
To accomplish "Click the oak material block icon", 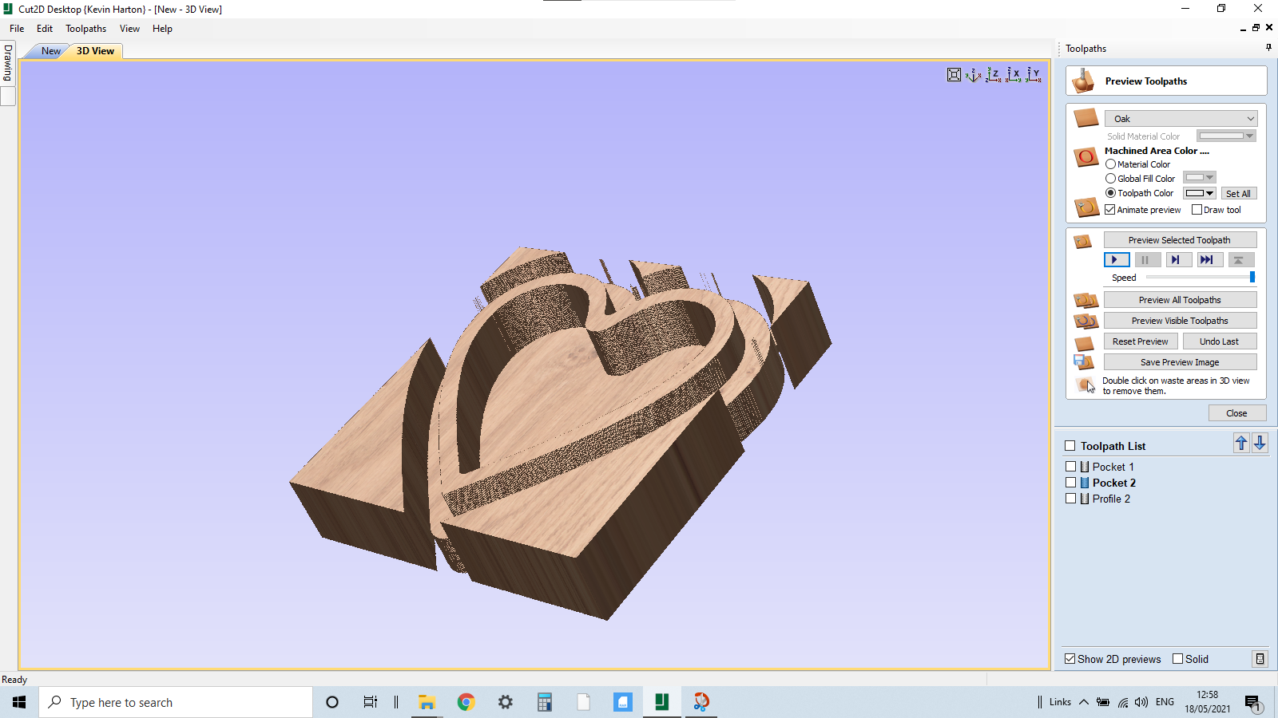I will 1086,118.
